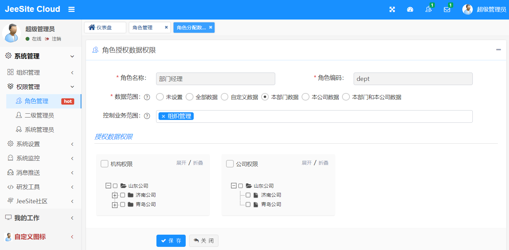Viewport: 509px width, 250px height.
Task: Check 山东公司 in the 公司权限 tree
Action: point(241,186)
